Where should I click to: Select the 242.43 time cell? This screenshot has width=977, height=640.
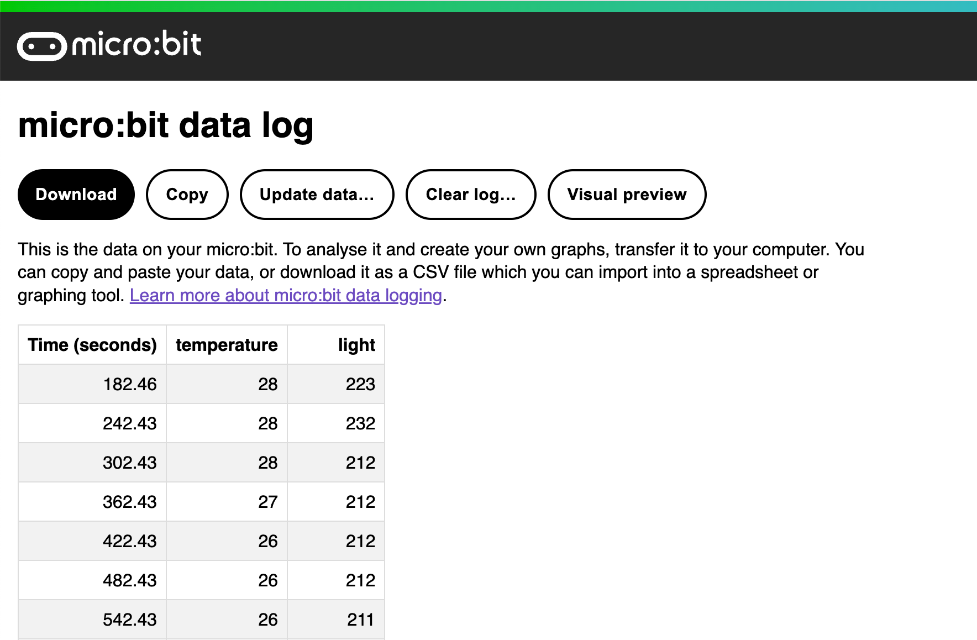pos(92,423)
